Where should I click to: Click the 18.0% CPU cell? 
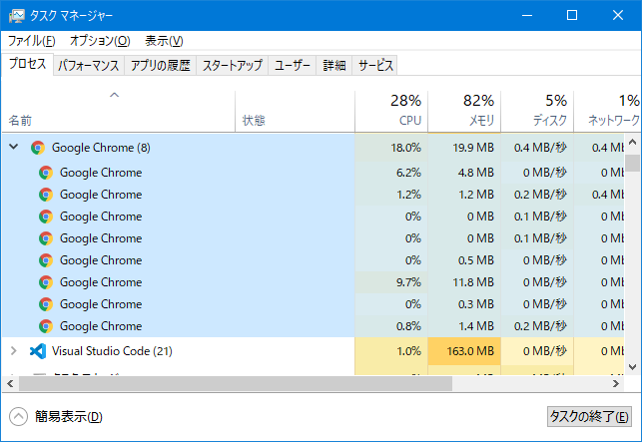(391, 148)
